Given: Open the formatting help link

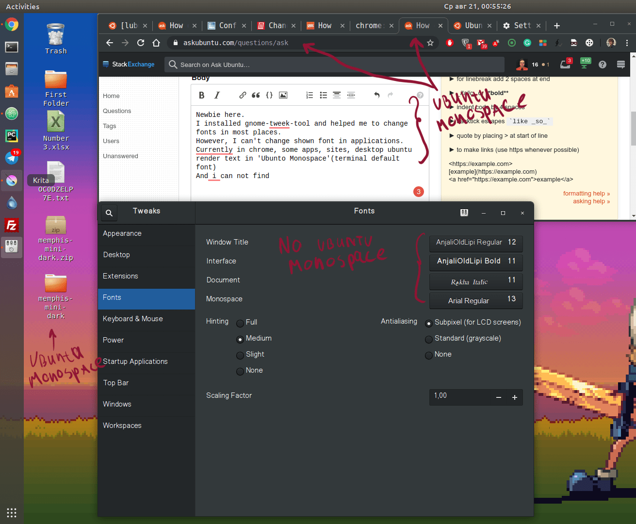Looking at the screenshot, I should (586, 194).
